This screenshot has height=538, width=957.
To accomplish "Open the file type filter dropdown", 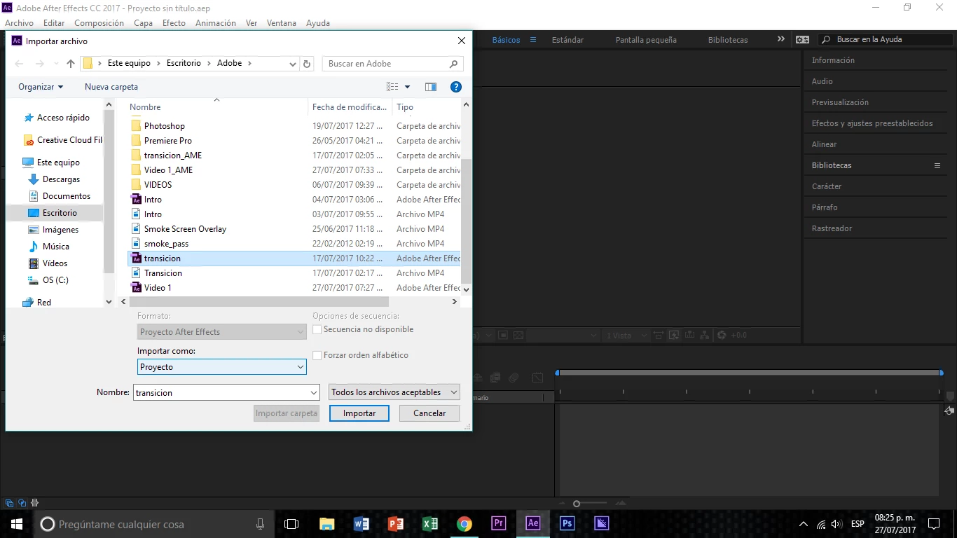I will 394,392.
